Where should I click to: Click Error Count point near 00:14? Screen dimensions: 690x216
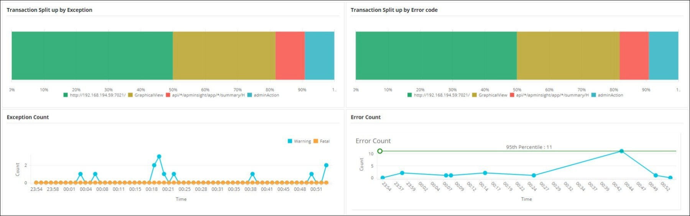485,173
